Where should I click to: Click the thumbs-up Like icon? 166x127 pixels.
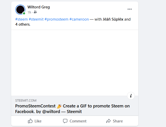pos(30,121)
